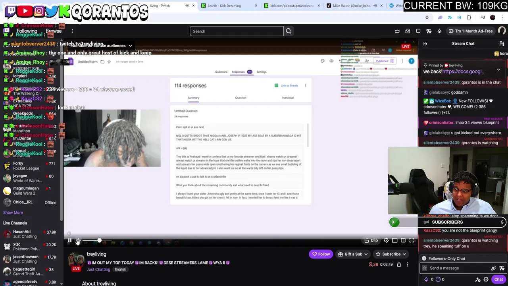
Task: Click the English language tag
Action: 120,269
